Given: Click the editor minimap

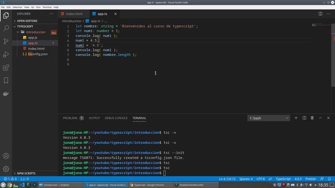Looking at the screenshot, I should pyautogui.click(x=321, y=25).
